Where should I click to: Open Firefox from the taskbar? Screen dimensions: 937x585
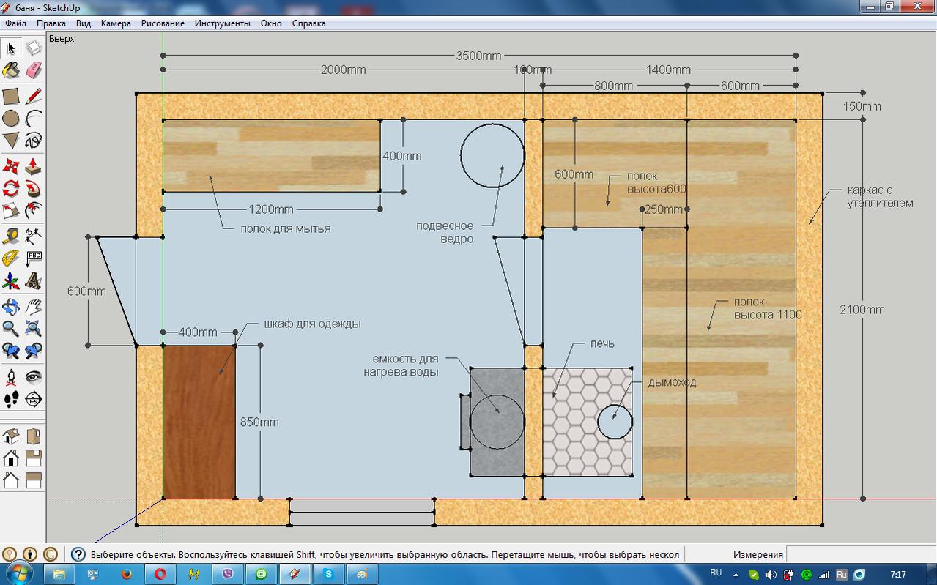coord(126,574)
